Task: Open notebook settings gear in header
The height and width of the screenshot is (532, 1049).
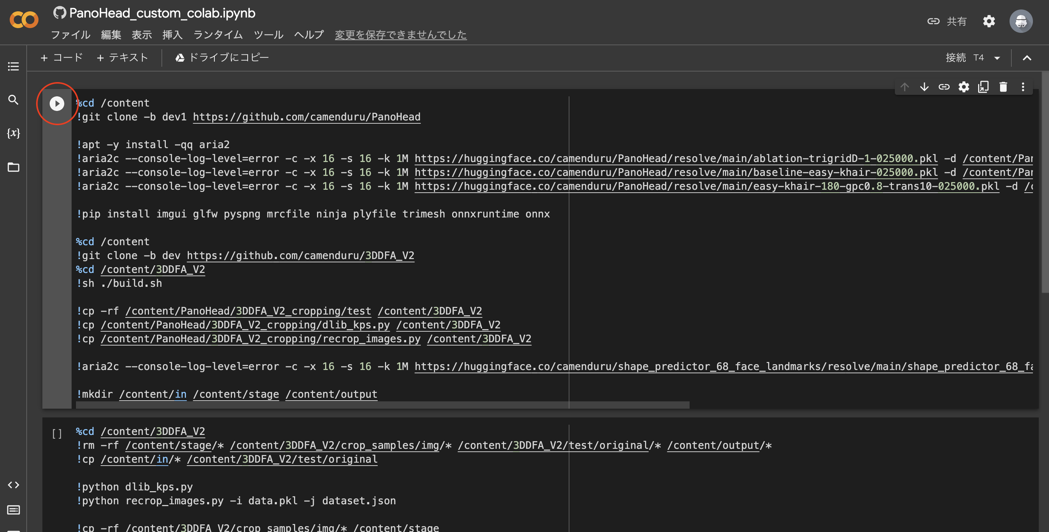Action: point(989,21)
